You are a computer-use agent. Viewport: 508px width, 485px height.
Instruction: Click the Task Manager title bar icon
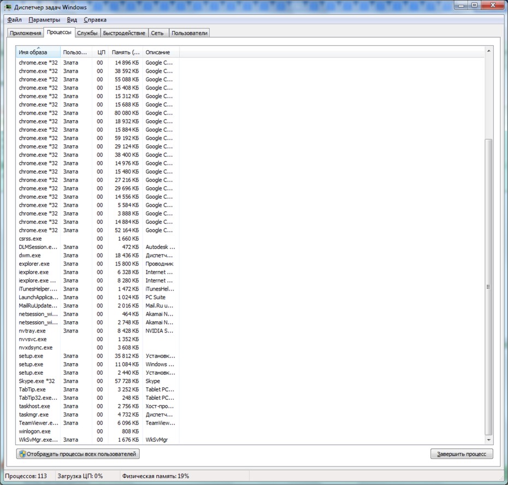point(8,7)
